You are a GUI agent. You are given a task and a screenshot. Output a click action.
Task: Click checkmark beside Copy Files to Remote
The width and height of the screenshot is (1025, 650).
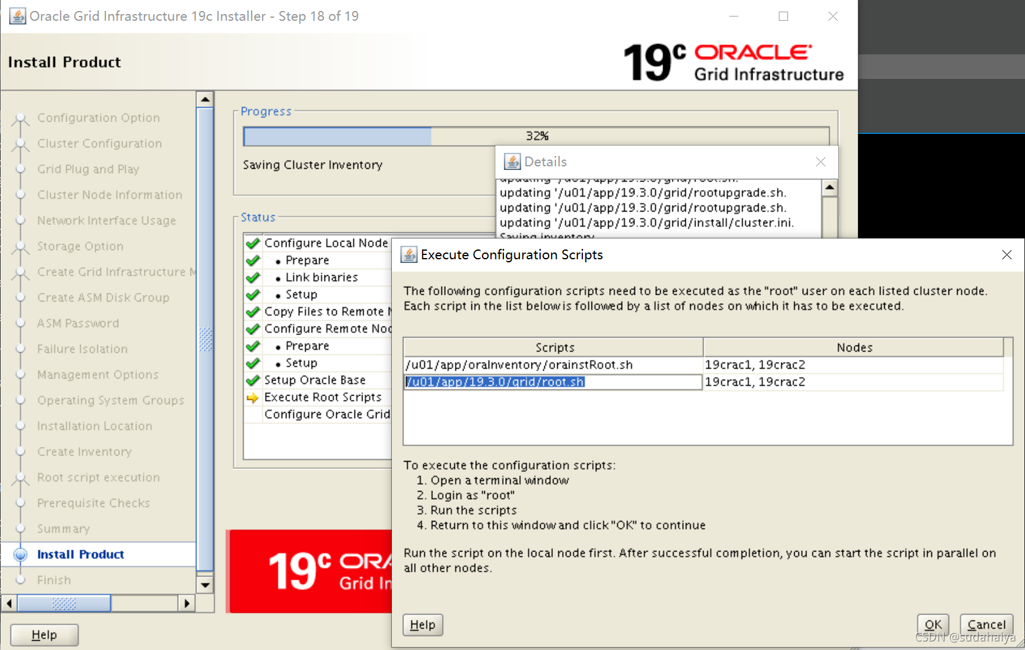253,311
